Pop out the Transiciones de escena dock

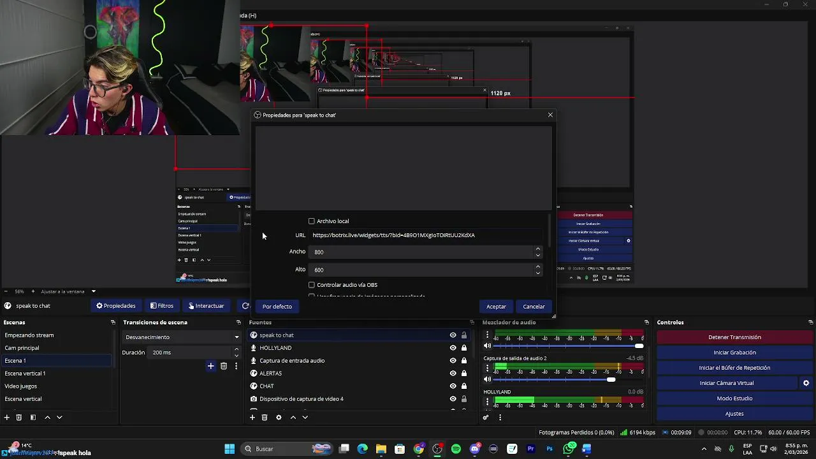pyautogui.click(x=238, y=323)
